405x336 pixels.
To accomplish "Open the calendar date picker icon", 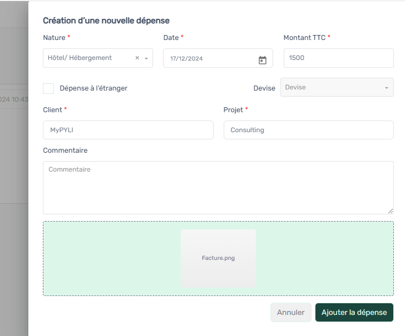I will [x=263, y=60].
